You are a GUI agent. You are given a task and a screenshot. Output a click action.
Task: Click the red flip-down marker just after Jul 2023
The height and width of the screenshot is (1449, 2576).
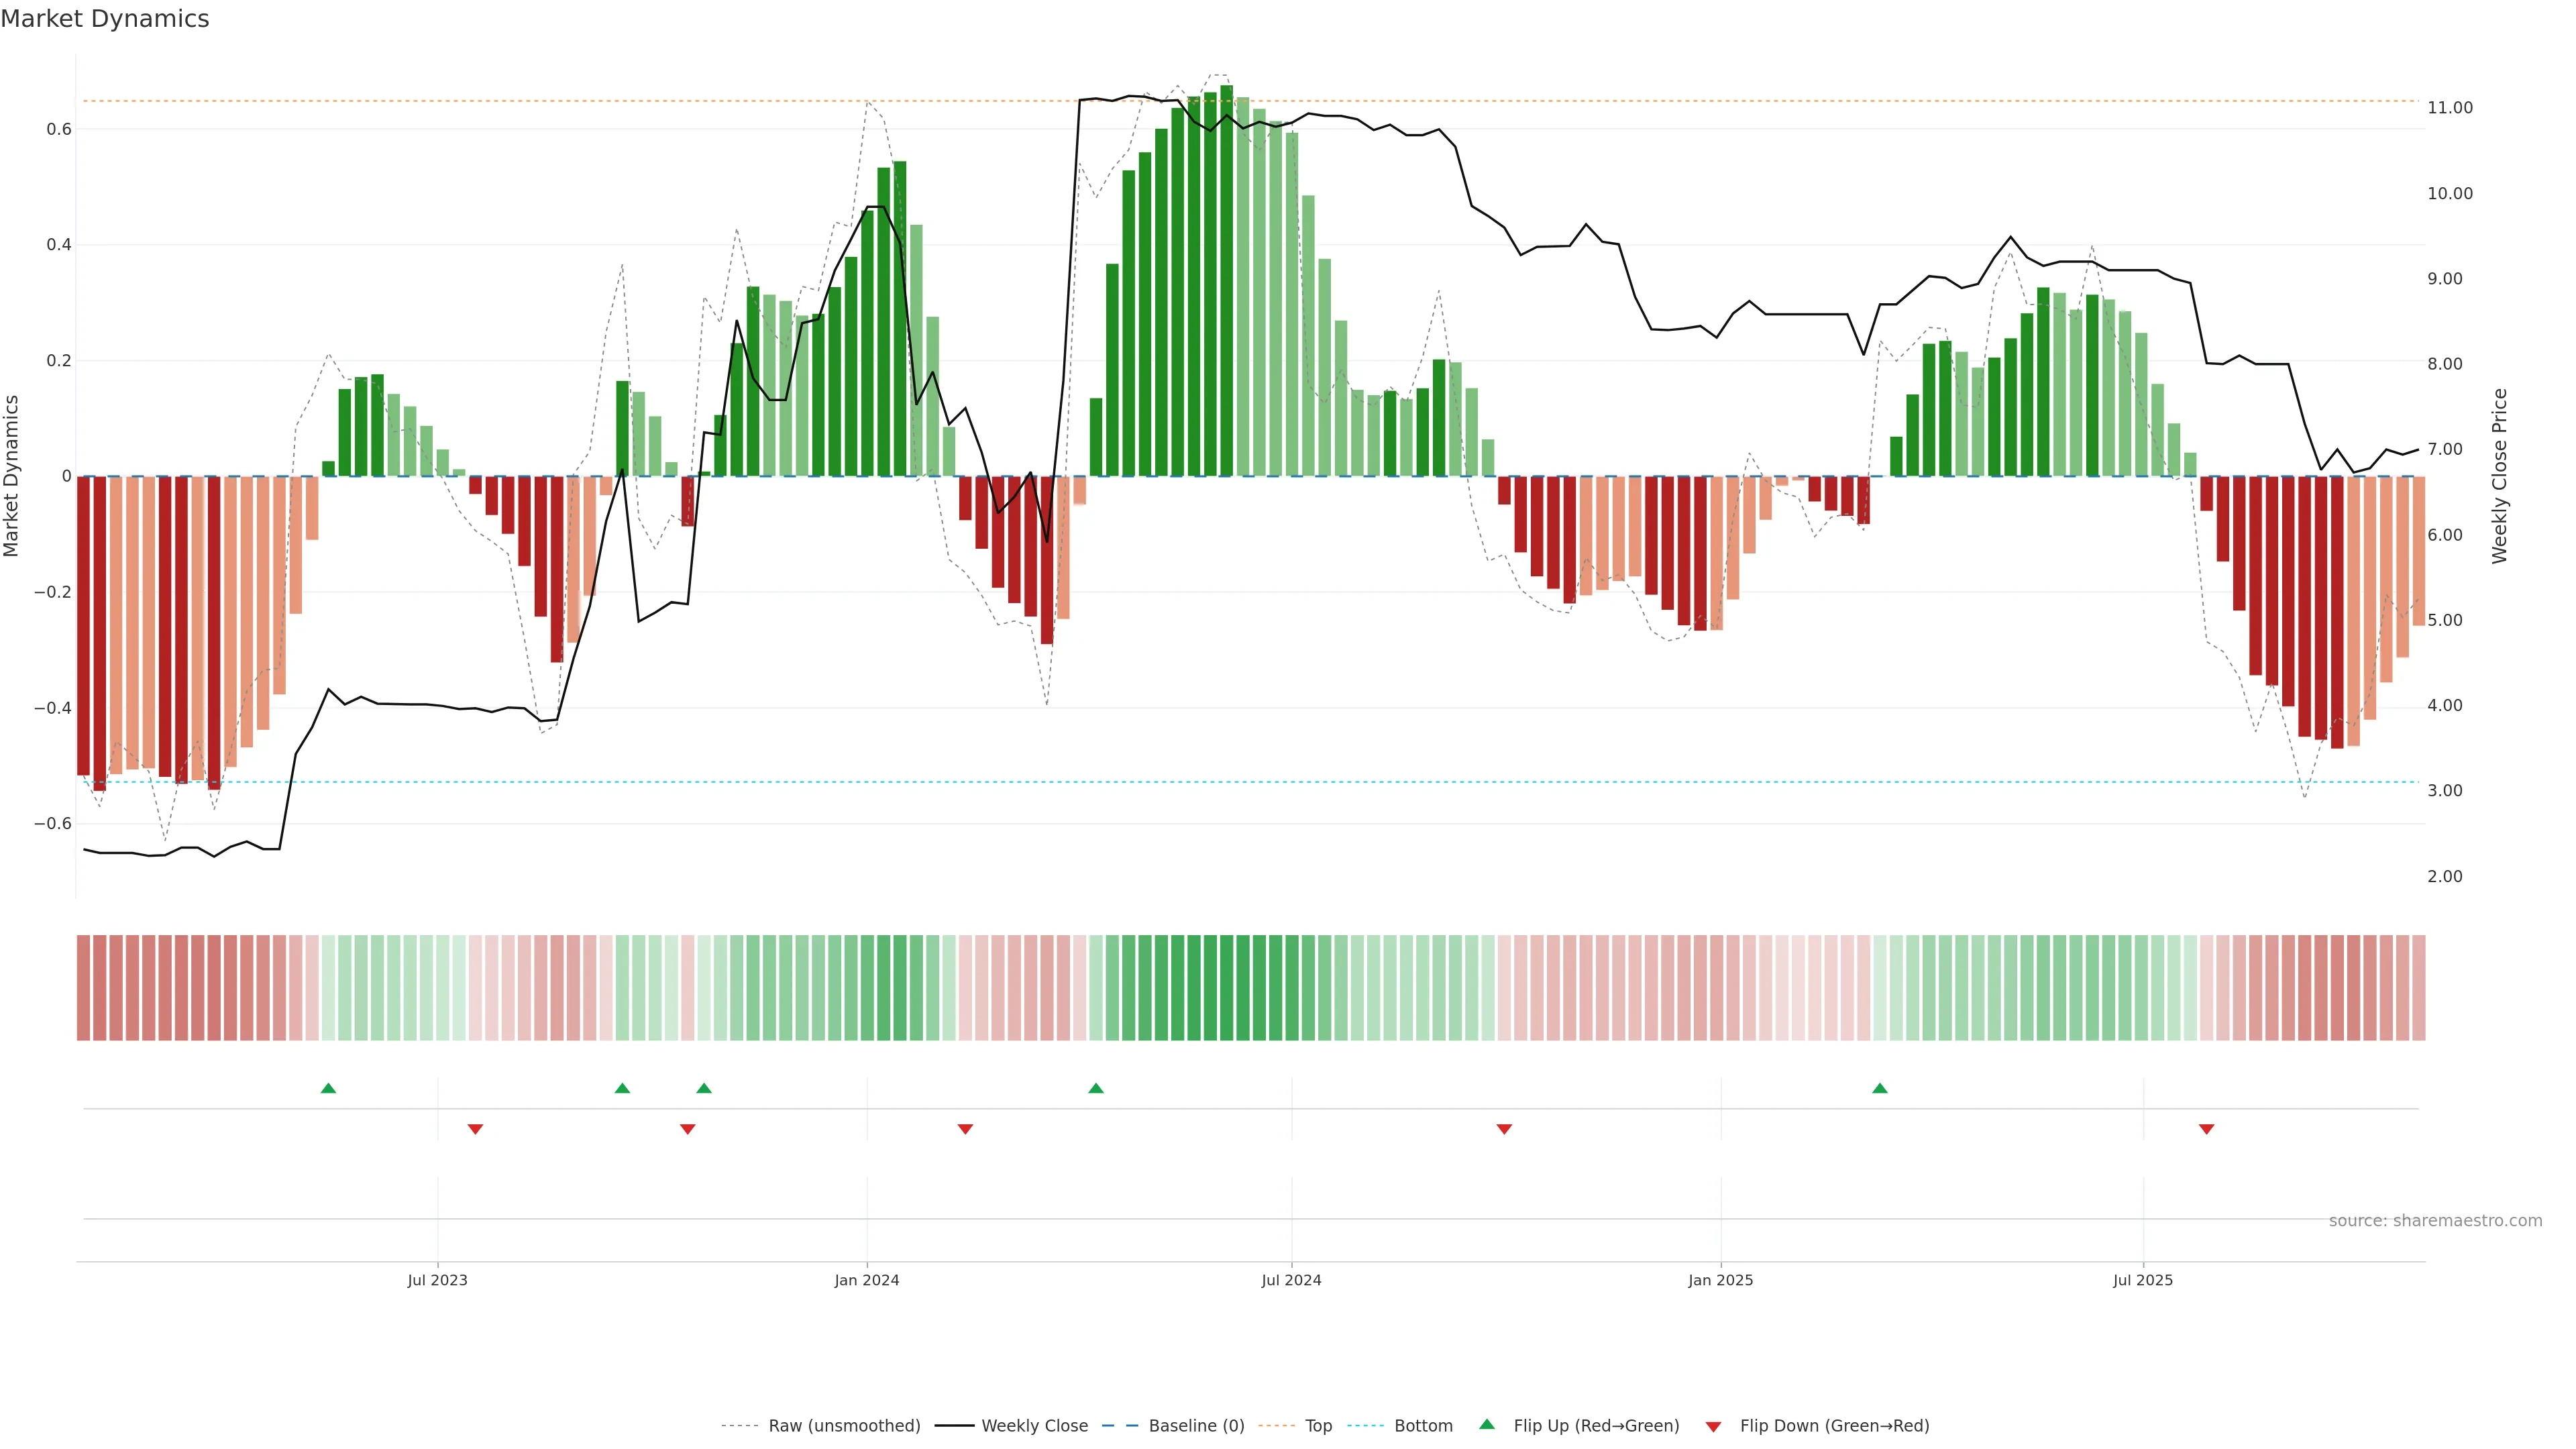[x=476, y=1129]
